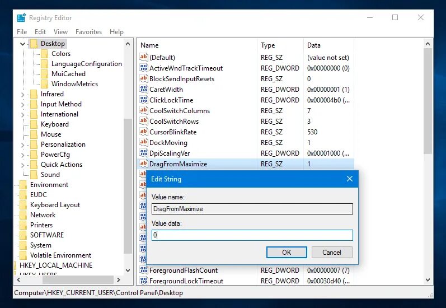446x308 pixels.
Task: Select the Colors folder icon
Action: click(x=44, y=54)
